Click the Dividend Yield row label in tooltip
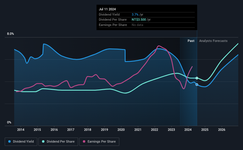This screenshot has width=243, height=150. [109, 14]
